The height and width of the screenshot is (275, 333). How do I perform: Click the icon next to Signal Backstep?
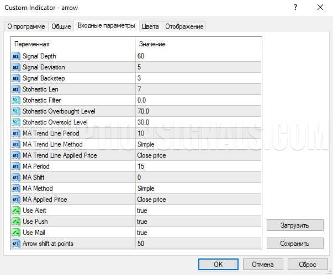[x=15, y=78]
